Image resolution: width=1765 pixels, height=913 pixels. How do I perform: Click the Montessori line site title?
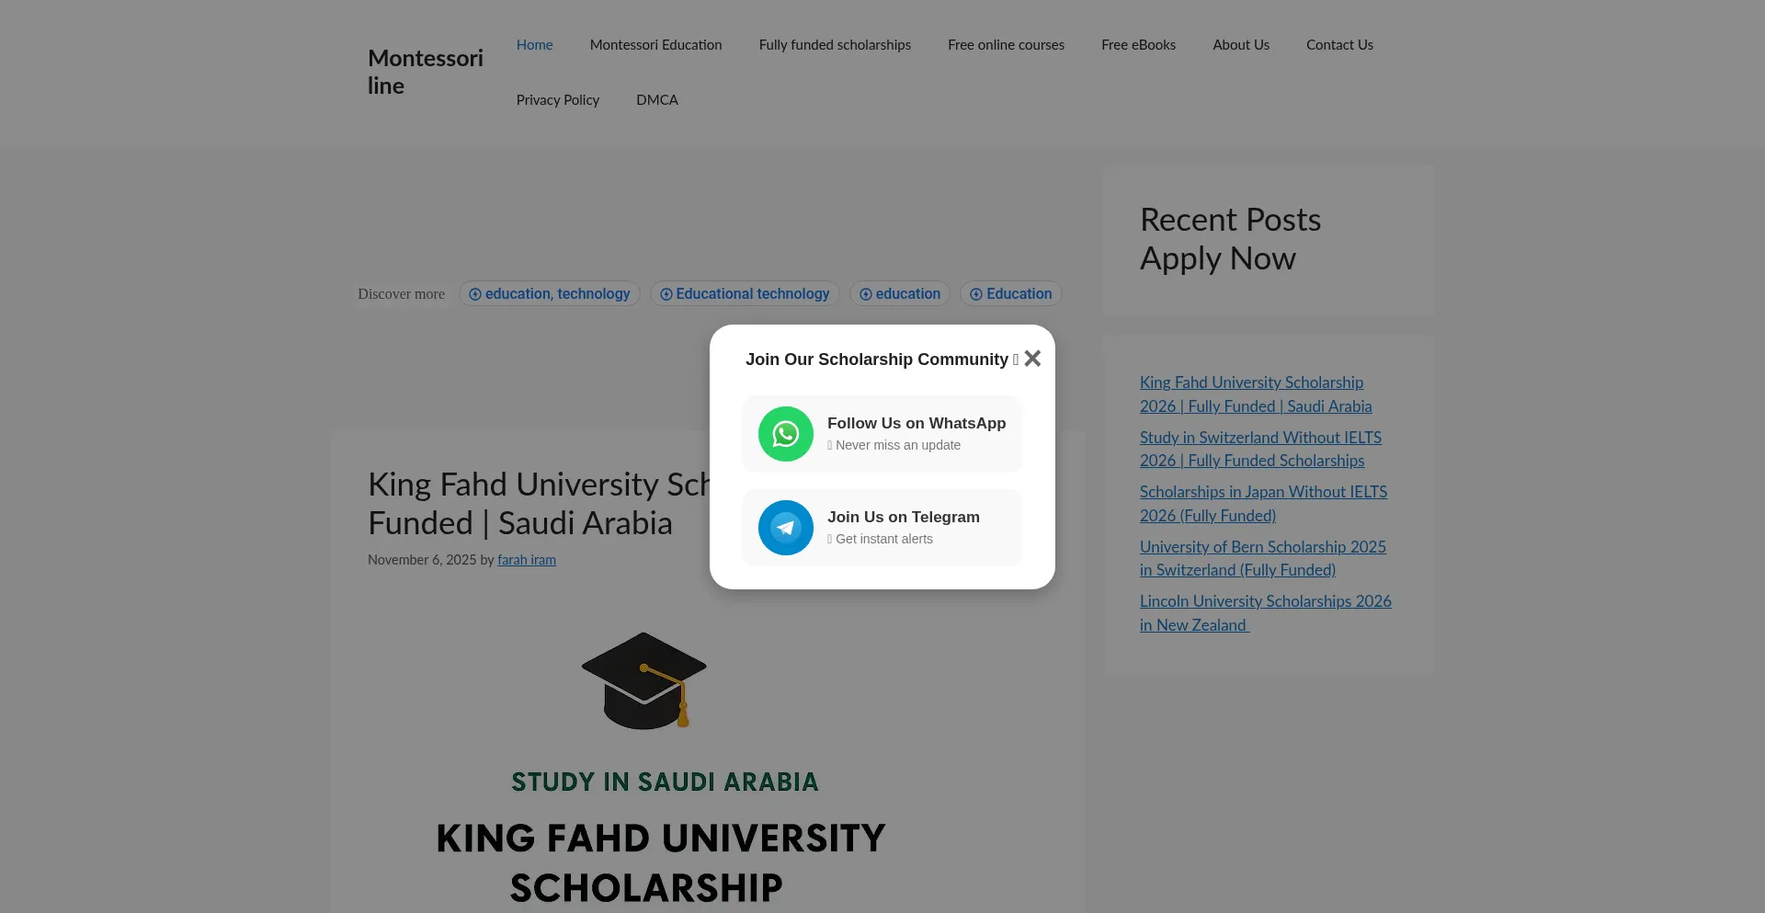[x=425, y=72]
